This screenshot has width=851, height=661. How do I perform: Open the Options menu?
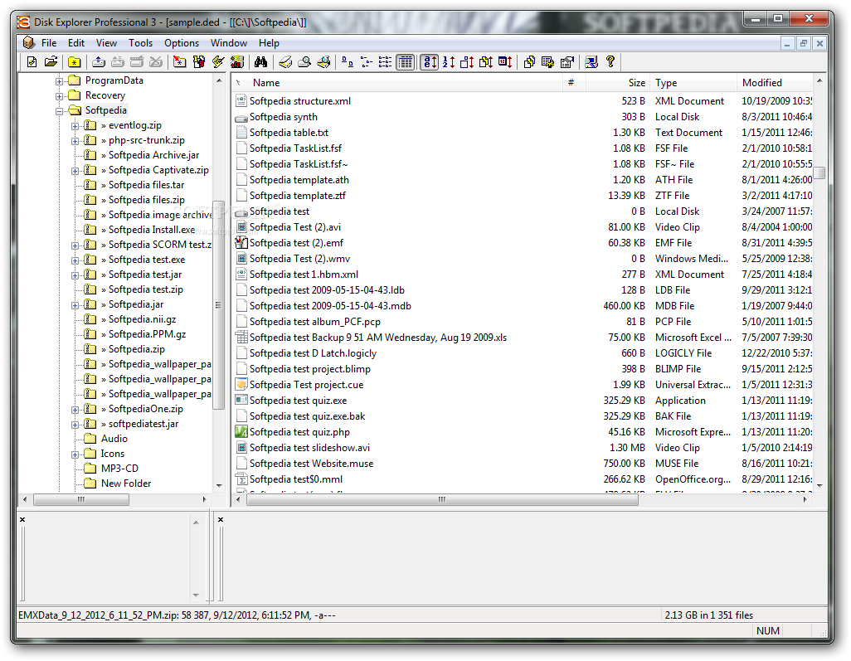[182, 43]
